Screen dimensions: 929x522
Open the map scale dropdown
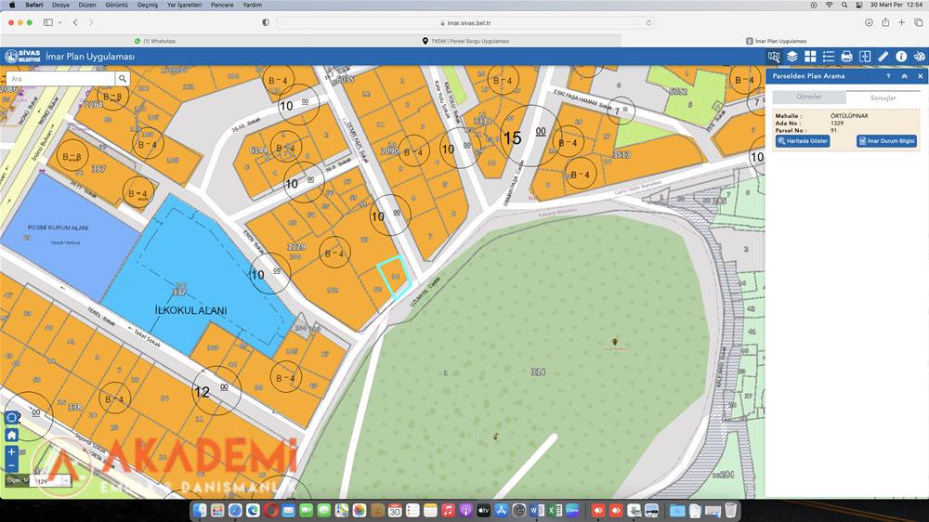pyautogui.click(x=65, y=482)
